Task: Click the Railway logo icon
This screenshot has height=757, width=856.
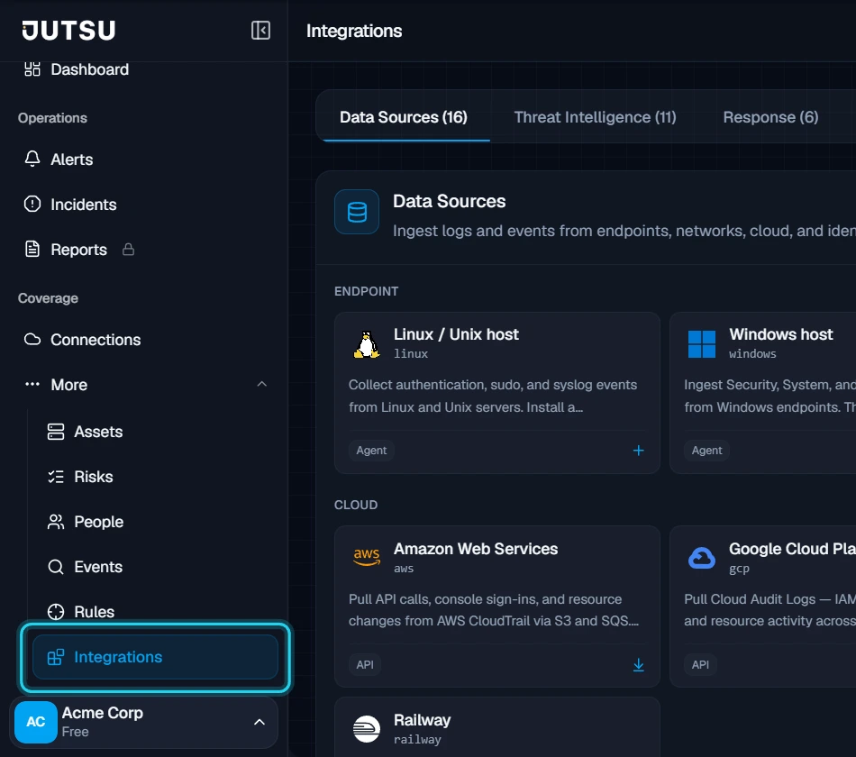Action: tap(367, 729)
